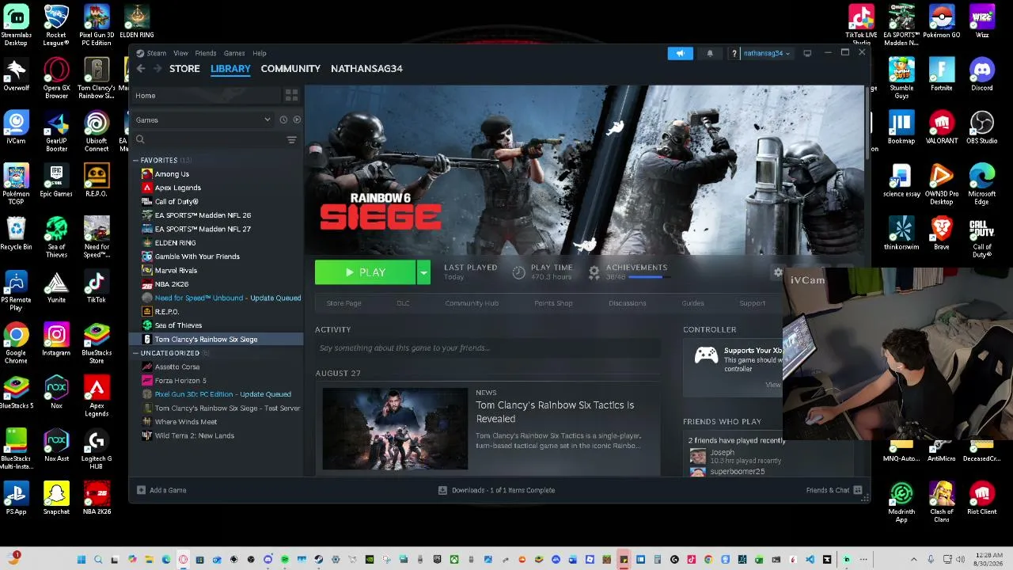Screen dimensions: 1013x570
Task: Select Among Us in the library list
Action: pos(172,174)
